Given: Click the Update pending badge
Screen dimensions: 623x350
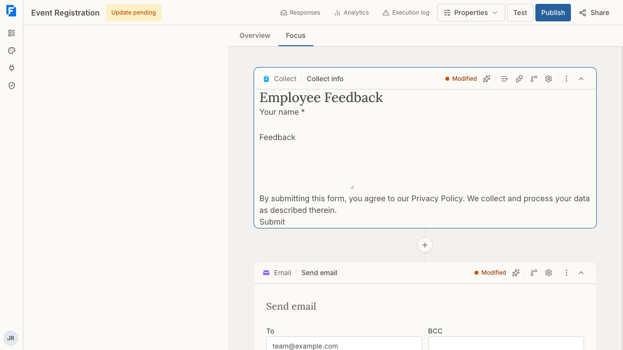Looking at the screenshot, I should tap(133, 13).
